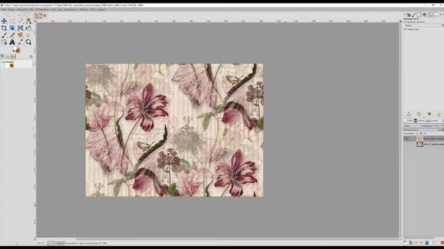Open the Patterns tab in right dock
The image size is (444, 249).
(x=419, y=15)
